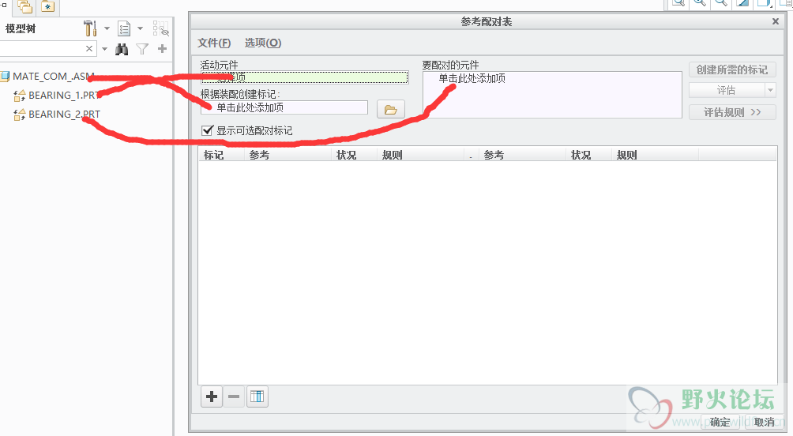Expand the dropdown arrow beside the tree display list icon
The width and height of the screenshot is (793, 436).
point(141,28)
